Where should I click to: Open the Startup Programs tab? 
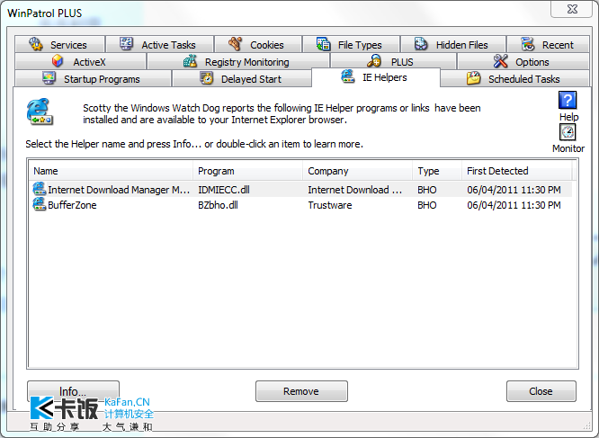pos(93,78)
